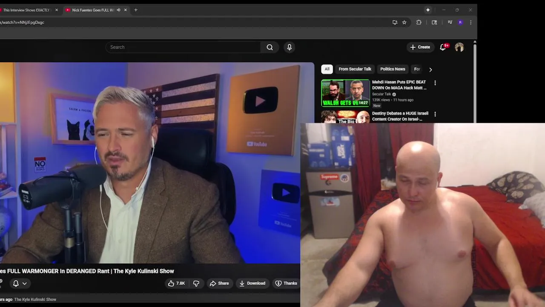Download the video
This screenshot has height=307, width=545.
pos(252,283)
